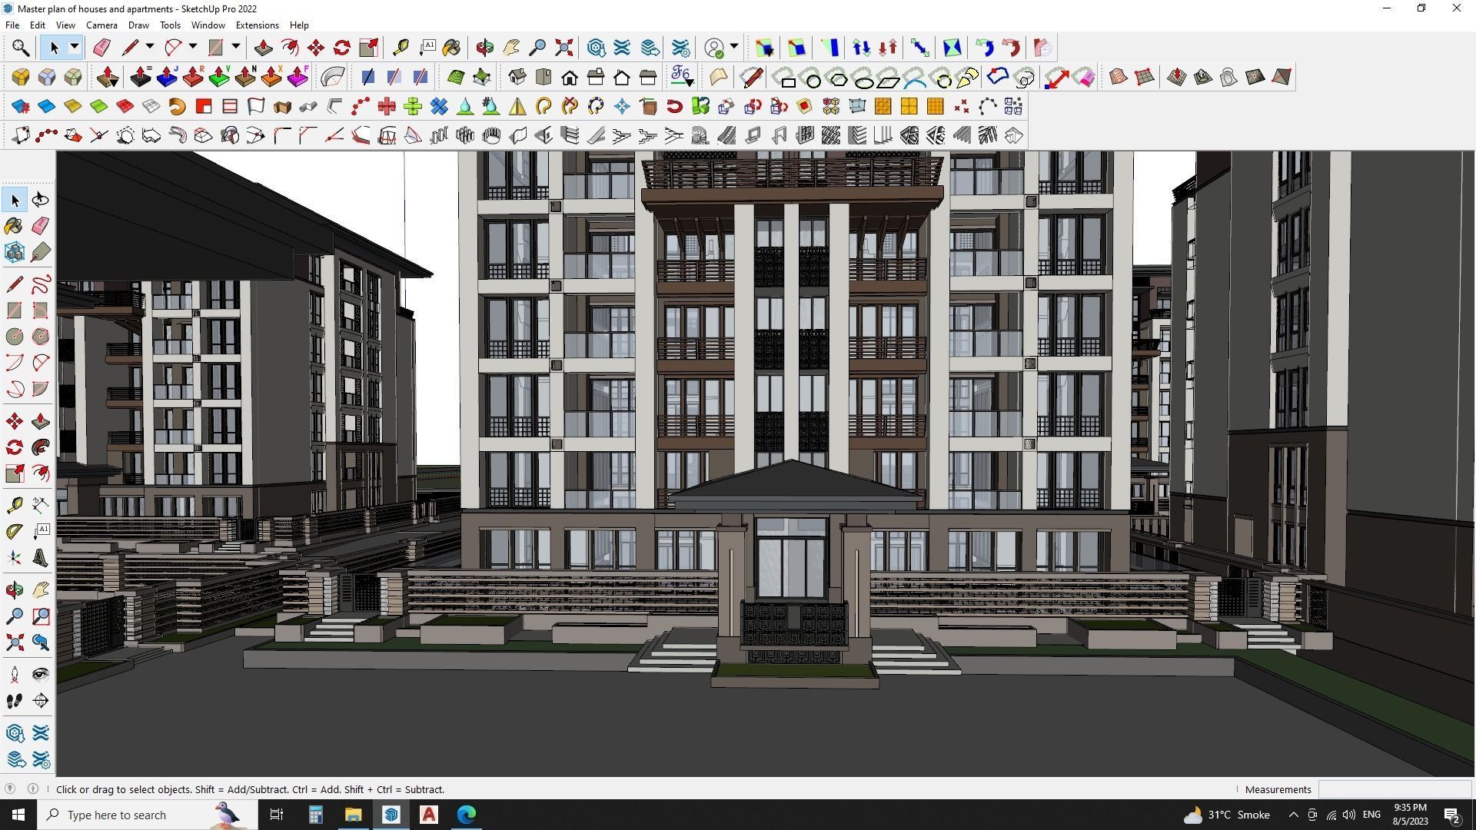The height and width of the screenshot is (830, 1476).
Task: Choose the Freehand drawing tool
Action: 41,284
